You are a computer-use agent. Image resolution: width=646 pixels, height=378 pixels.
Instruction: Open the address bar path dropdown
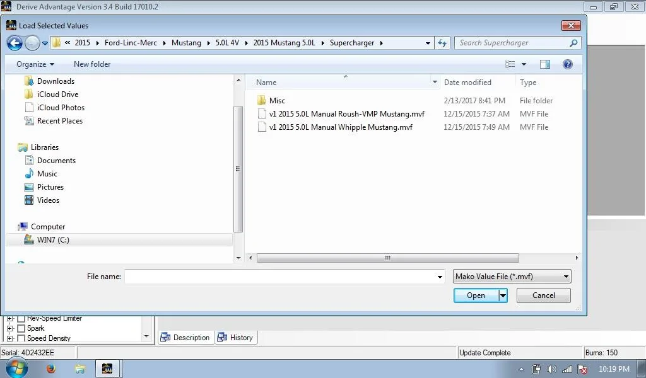pos(428,43)
